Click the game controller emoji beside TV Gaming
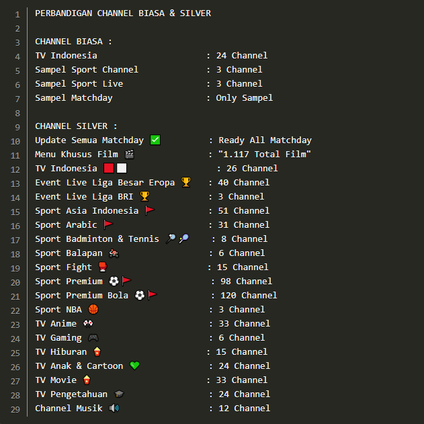 tap(93, 337)
